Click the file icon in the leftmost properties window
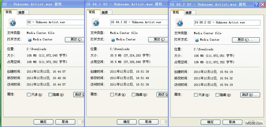The width and height of the screenshot is (266, 127). [x=12, y=23]
